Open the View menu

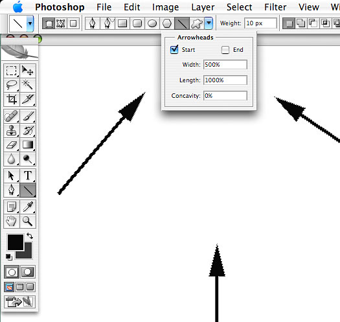click(309, 7)
